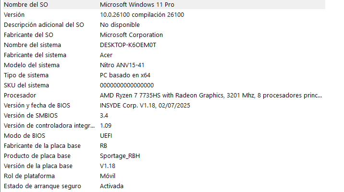Screen dimensions: 344x192
Task: Select the Microsoft Windows 11 Pro value
Action: 137,5
